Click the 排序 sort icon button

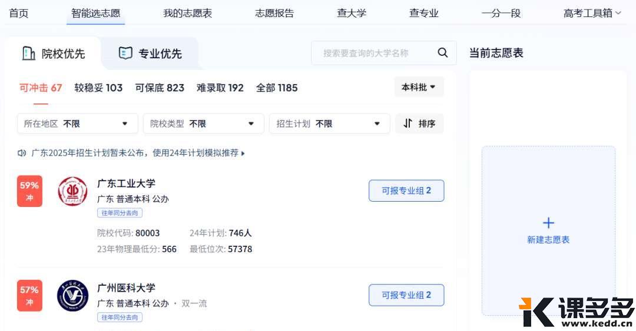[419, 123]
